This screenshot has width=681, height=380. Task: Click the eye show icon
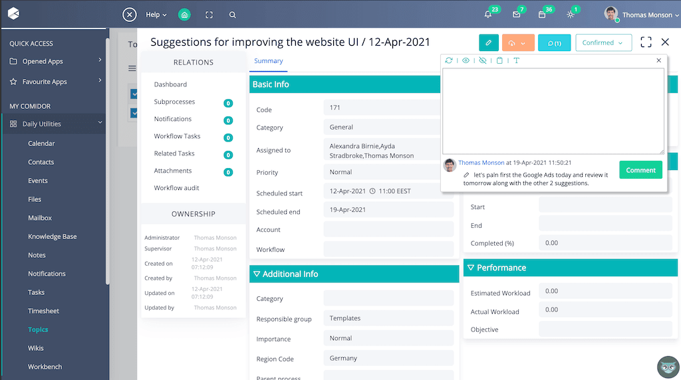[466, 60]
